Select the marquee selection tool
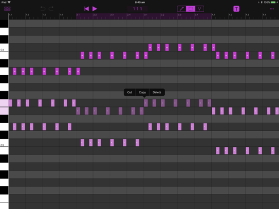 (x=191, y=9)
